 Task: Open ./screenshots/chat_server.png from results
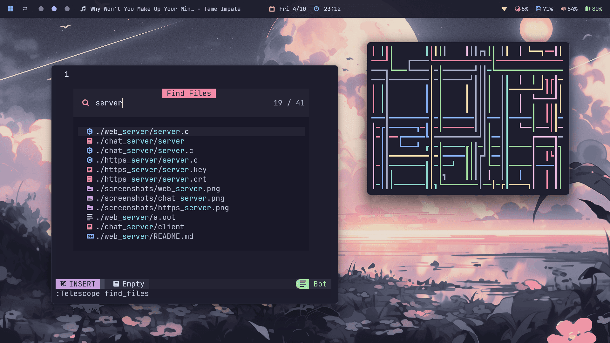pos(160,198)
